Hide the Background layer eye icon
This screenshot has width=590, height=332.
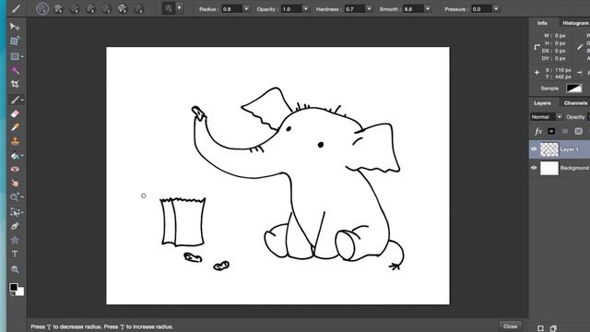534,168
